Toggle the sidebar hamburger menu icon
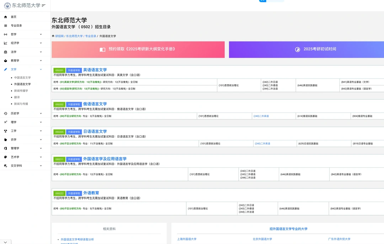 [x=44, y=5]
